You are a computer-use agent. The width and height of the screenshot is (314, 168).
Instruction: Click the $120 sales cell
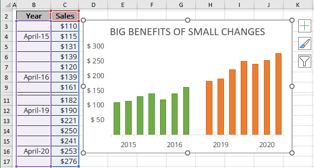[65, 67]
